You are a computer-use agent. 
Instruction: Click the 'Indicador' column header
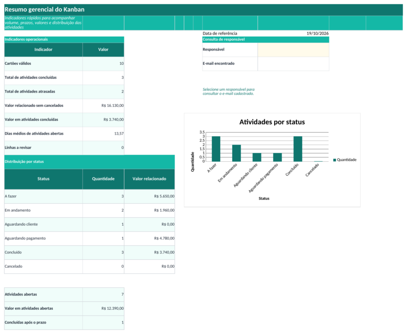(43, 49)
